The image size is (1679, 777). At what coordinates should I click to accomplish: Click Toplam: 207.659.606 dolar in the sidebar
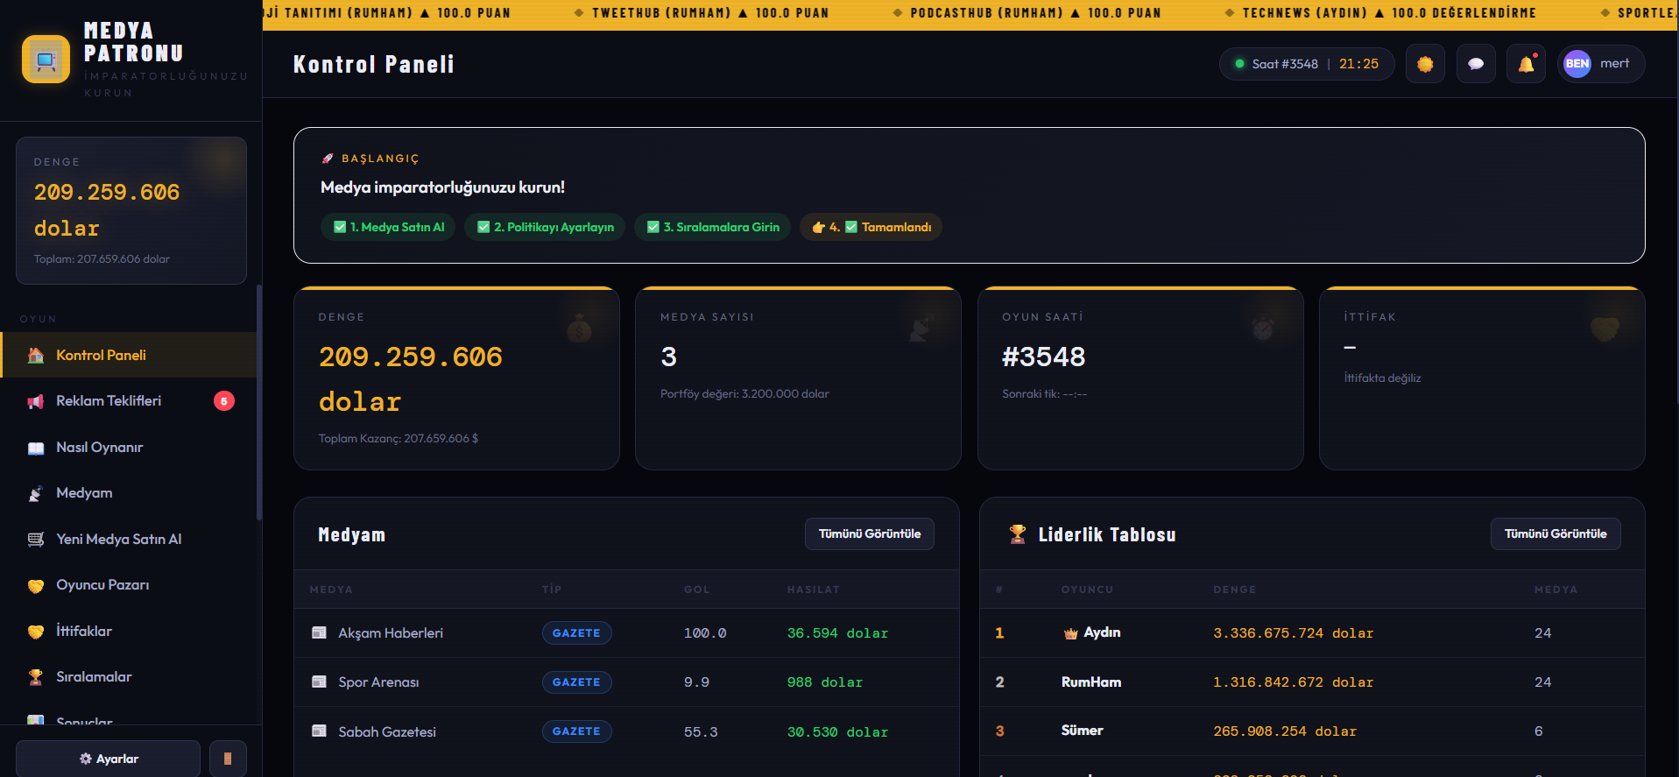coord(102,259)
